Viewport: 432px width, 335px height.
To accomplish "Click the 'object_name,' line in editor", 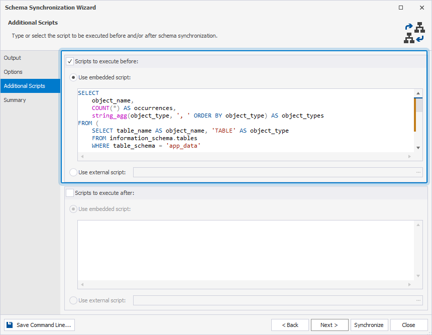I will pyautogui.click(x=113, y=100).
